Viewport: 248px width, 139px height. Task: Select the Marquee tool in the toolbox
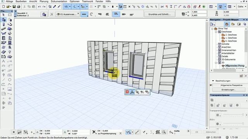(10, 15)
